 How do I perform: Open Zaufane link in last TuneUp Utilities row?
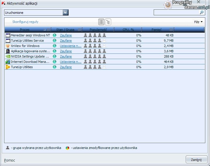tap(66, 67)
